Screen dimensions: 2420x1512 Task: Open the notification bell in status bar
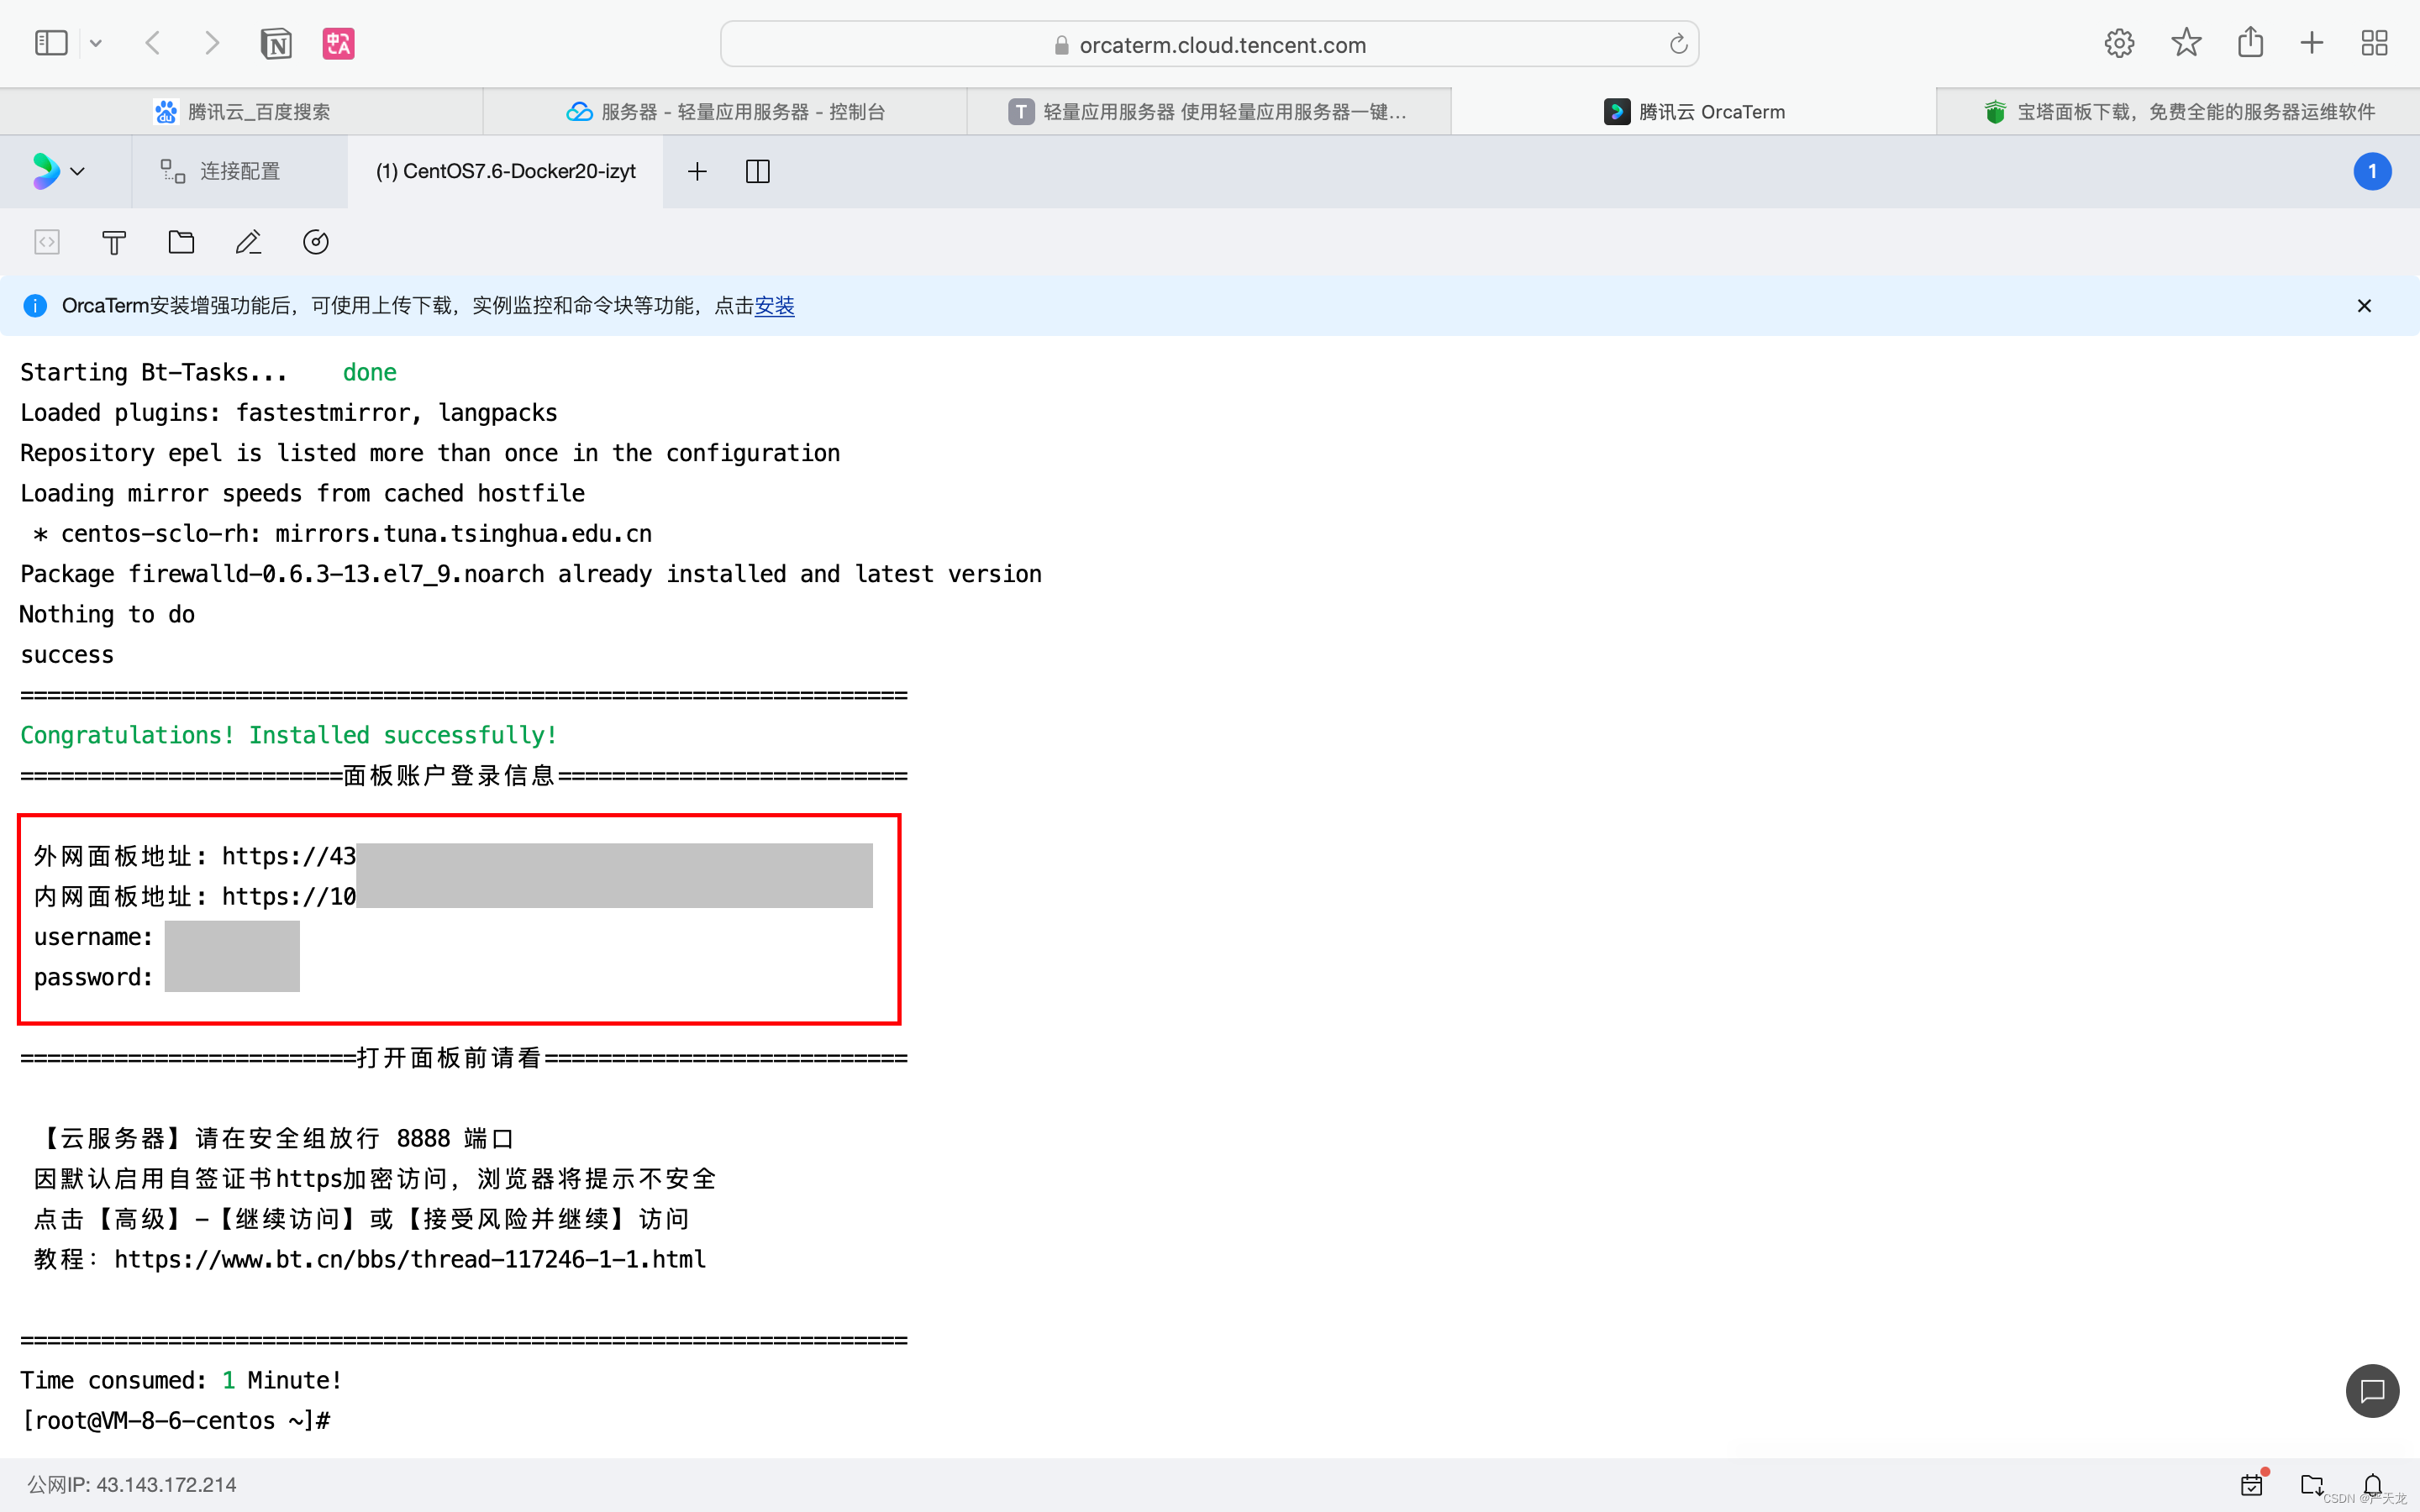[x=2372, y=1484]
